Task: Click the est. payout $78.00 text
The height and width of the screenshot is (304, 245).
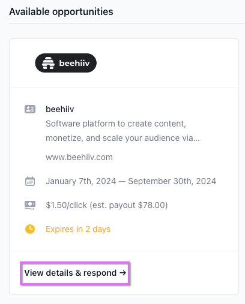Action: point(129,205)
